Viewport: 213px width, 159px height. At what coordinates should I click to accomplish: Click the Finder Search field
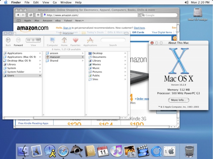click(x=113, y=40)
